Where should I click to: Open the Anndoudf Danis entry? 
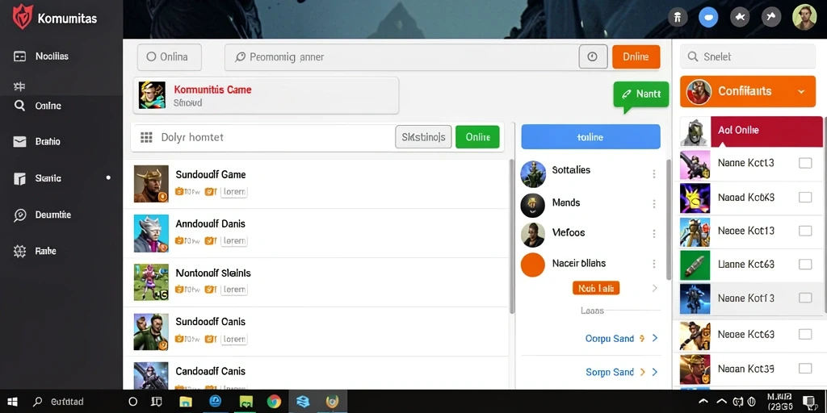317,233
